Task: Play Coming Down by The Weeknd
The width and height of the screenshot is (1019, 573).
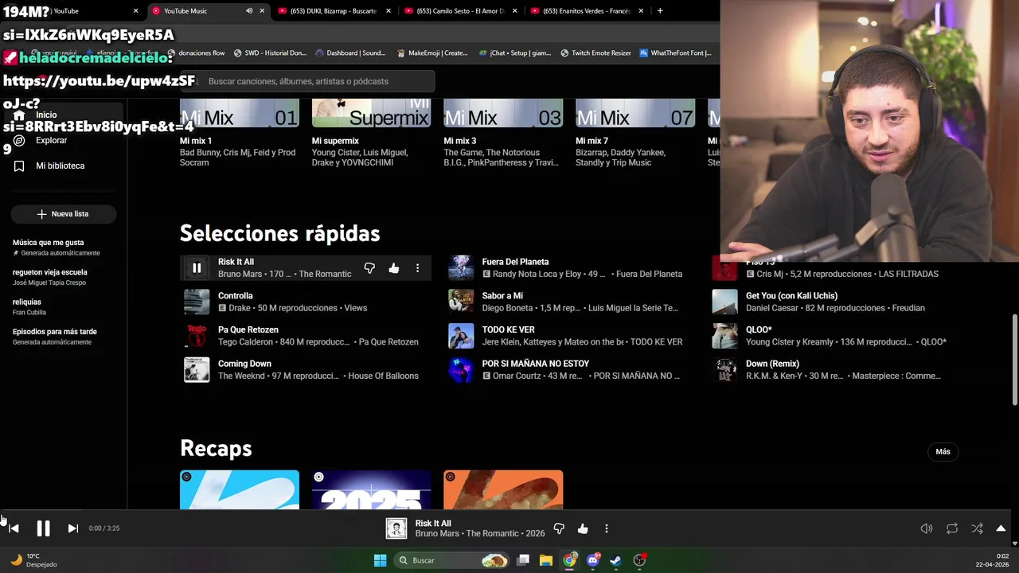Action: point(197,369)
